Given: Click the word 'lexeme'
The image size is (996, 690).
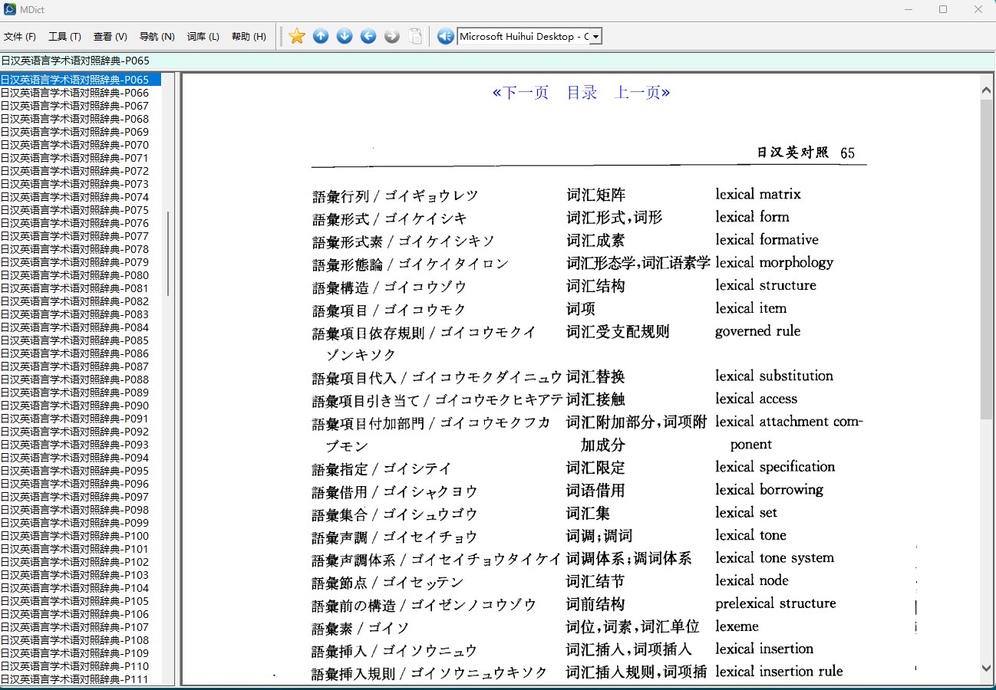Looking at the screenshot, I should tap(737, 626).
